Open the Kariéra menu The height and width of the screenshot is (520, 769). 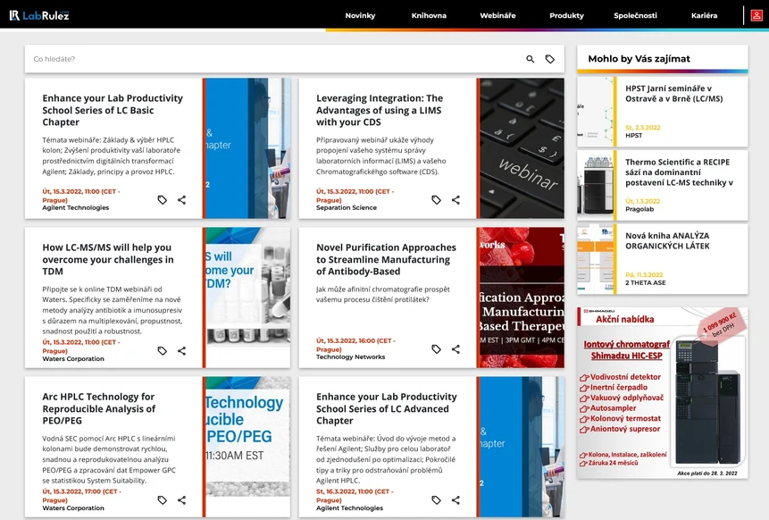[x=705, y=15]
